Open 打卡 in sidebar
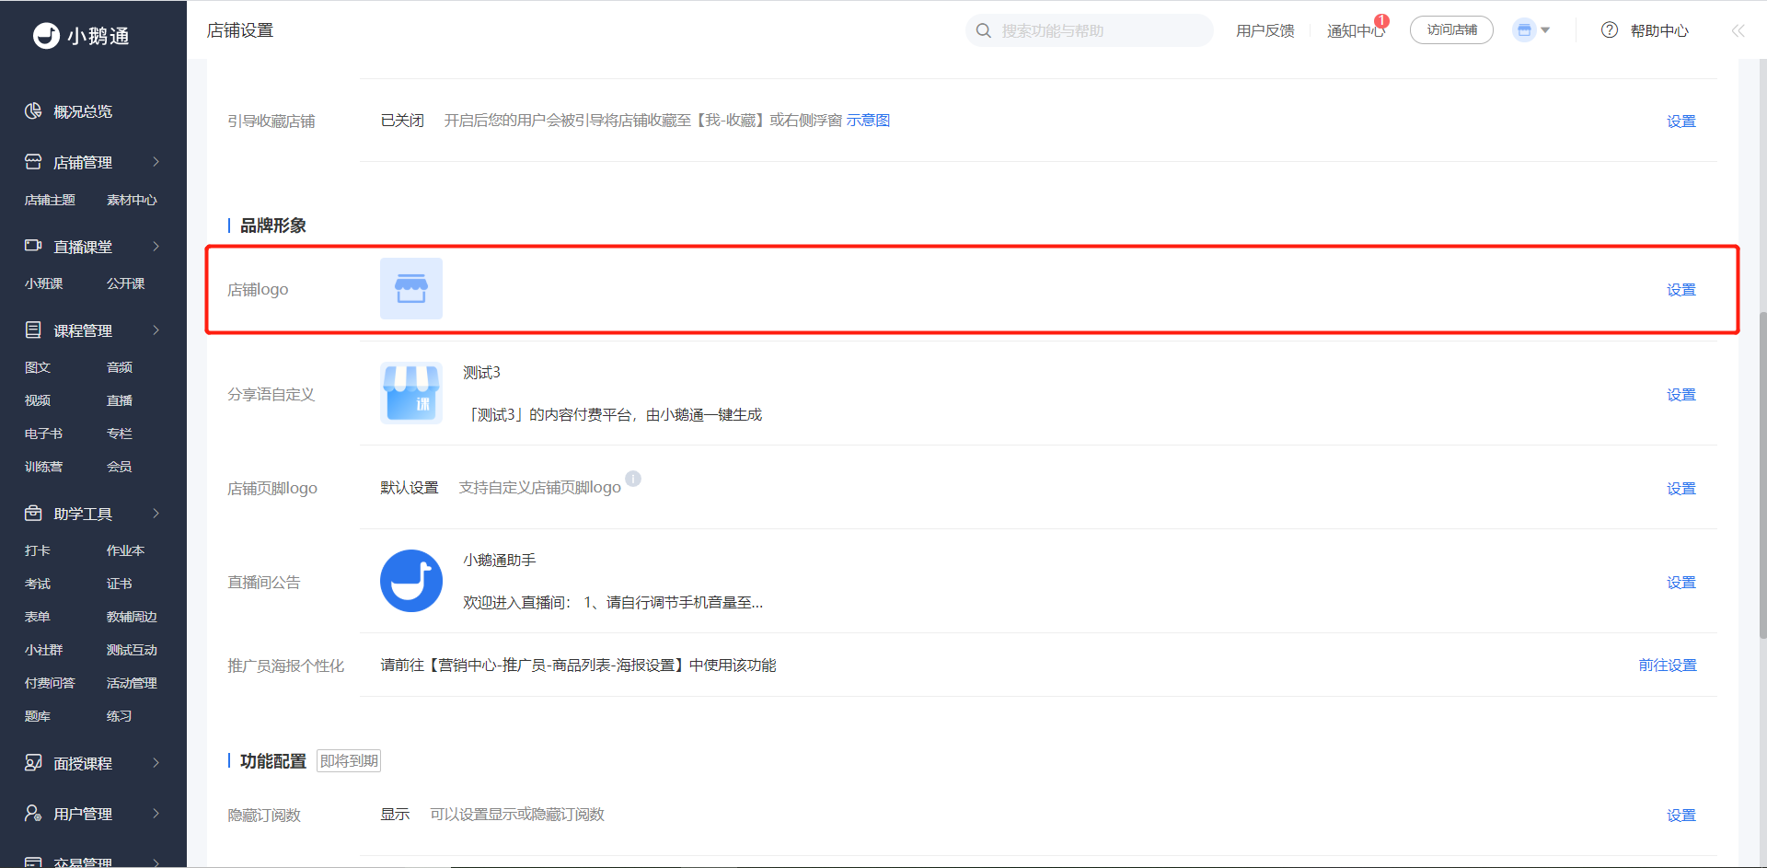Viewport: 1767px width, 868px height. click(x=37, y=550)
